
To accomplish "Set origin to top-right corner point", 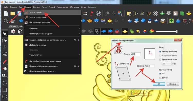I will point(127,67).
